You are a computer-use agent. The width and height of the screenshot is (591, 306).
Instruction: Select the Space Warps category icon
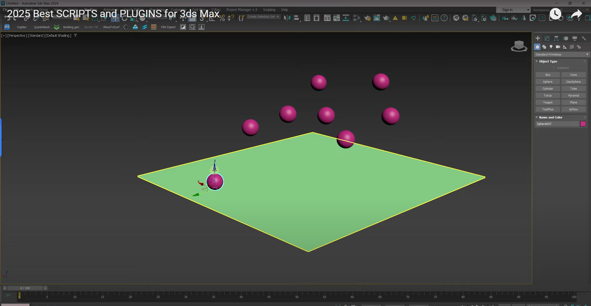(x=572, y=47)
